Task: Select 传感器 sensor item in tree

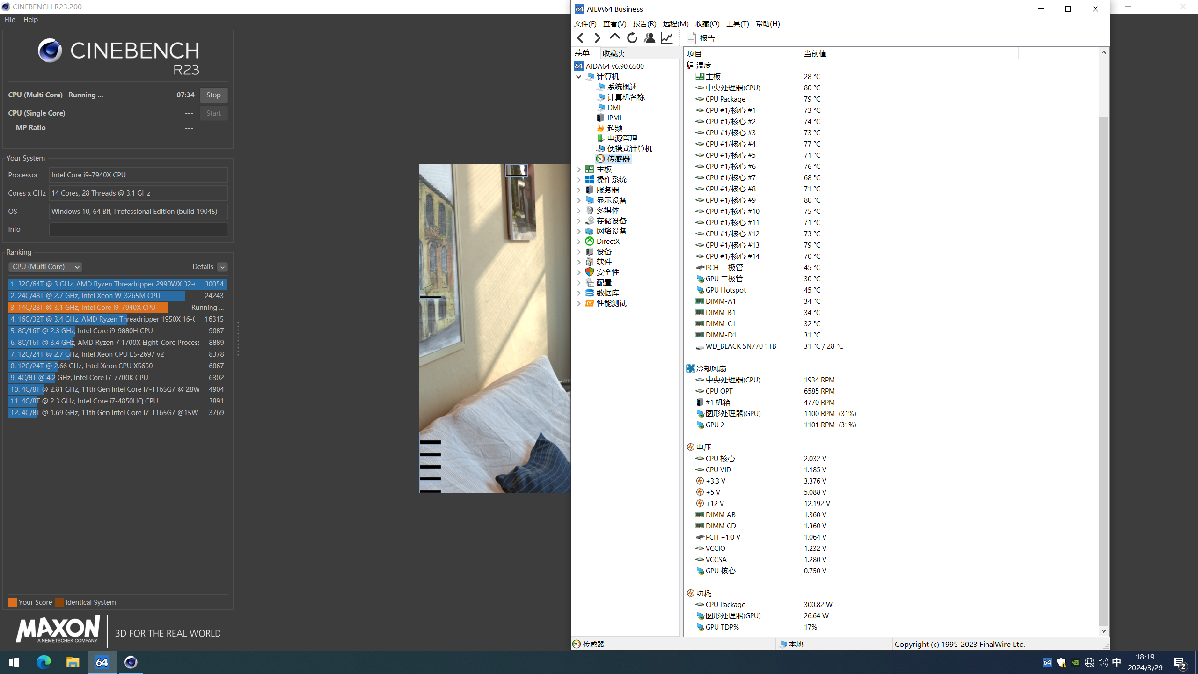Action: [x=613, y=159]
